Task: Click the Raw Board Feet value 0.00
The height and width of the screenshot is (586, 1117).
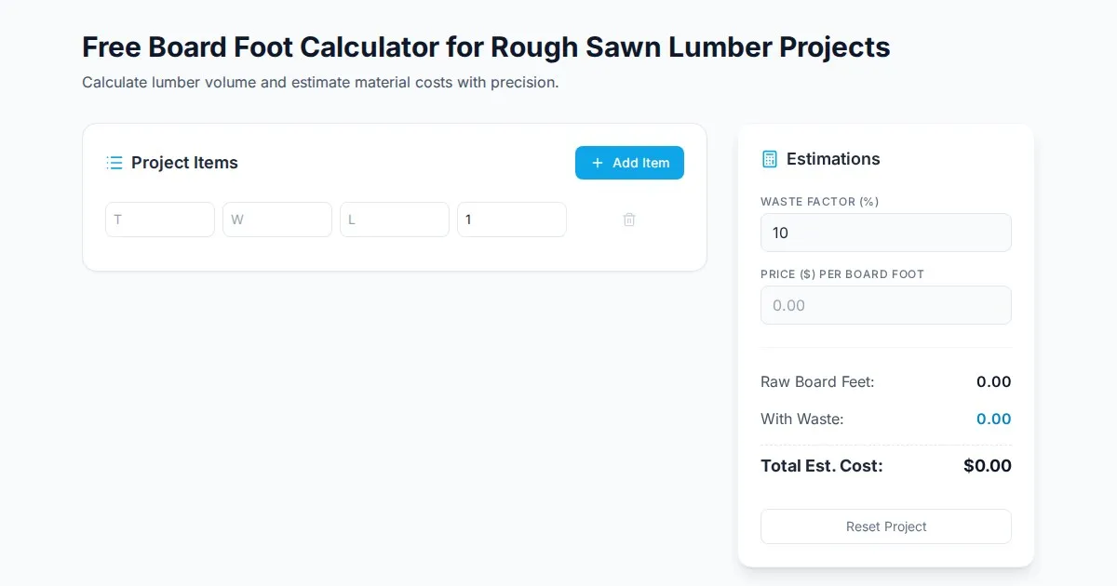Action: click(993, 381)
